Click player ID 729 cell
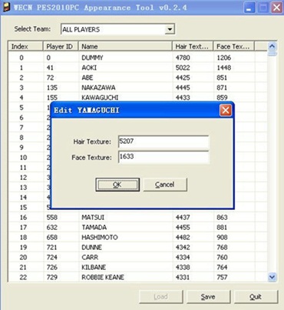Viewport: 284px width, 310px height. [52, 278]
